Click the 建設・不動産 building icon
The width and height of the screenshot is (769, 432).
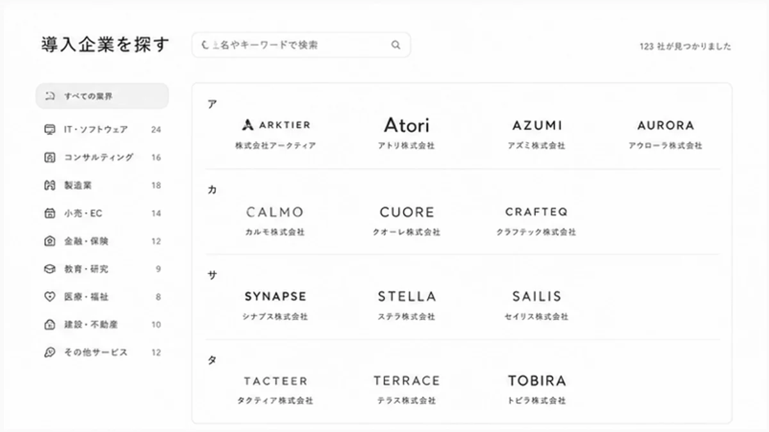coord(49,324)
